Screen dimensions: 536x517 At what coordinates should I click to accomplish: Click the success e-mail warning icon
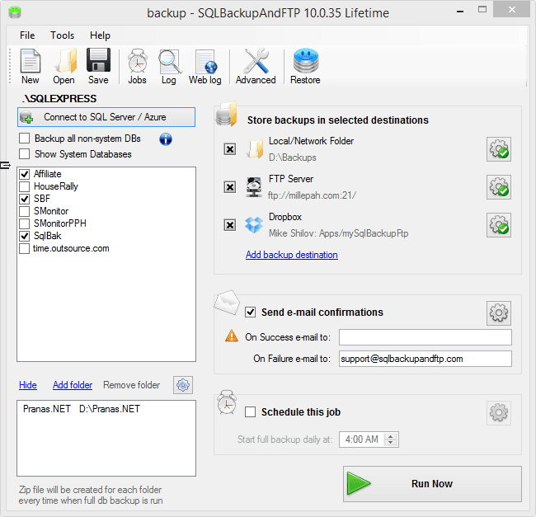click(x=232, y=336)
